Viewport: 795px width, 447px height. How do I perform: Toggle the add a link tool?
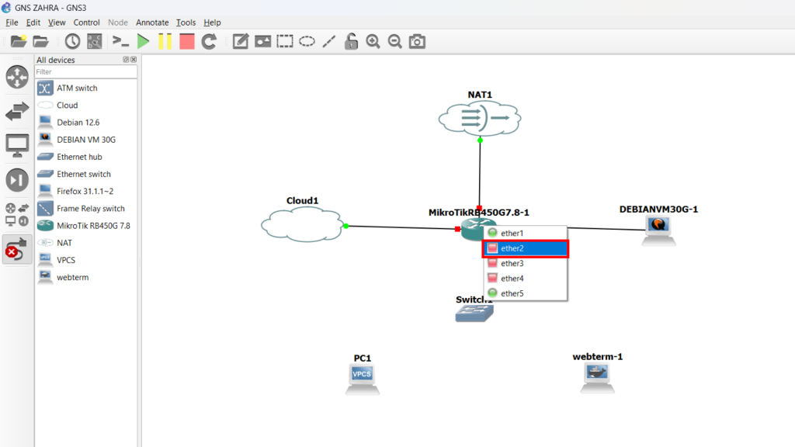click(17, 249)
